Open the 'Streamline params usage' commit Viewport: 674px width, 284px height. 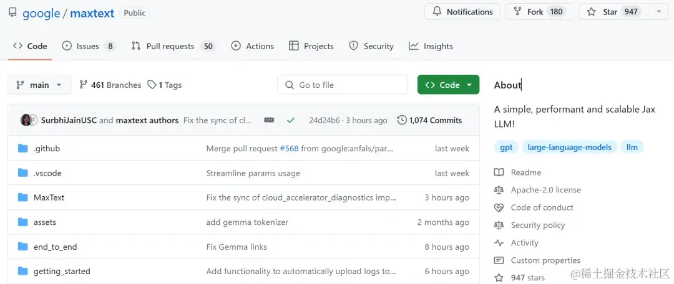point(253,173)
